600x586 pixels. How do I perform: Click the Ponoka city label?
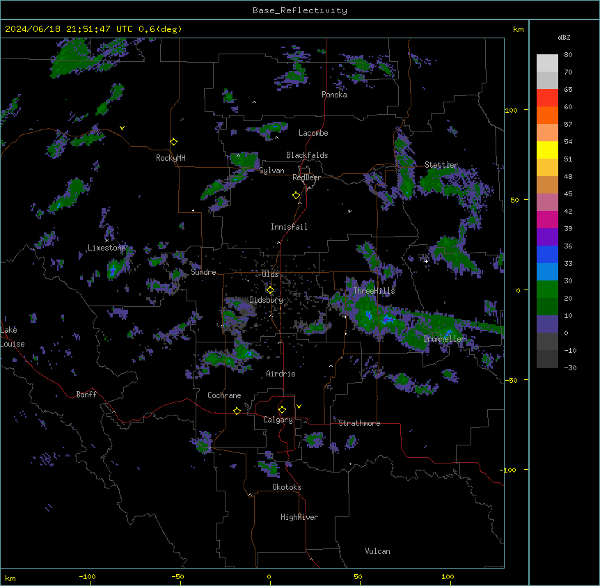334,95
